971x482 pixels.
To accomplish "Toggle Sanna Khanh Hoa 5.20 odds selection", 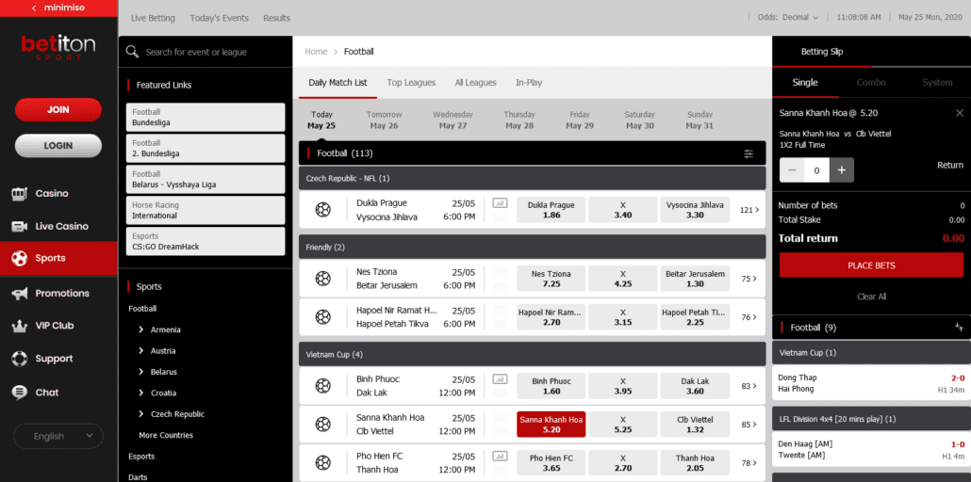I will click(x=551, y=424).
